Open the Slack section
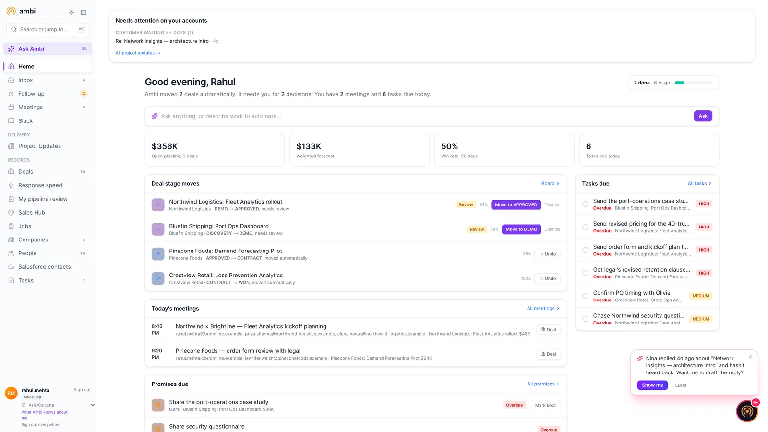 coord(48,121)
